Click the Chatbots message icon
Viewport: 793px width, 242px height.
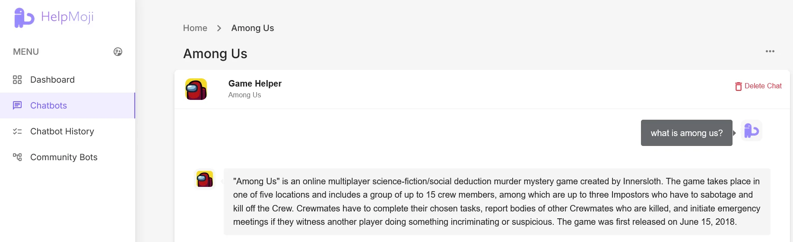[17, 105]
